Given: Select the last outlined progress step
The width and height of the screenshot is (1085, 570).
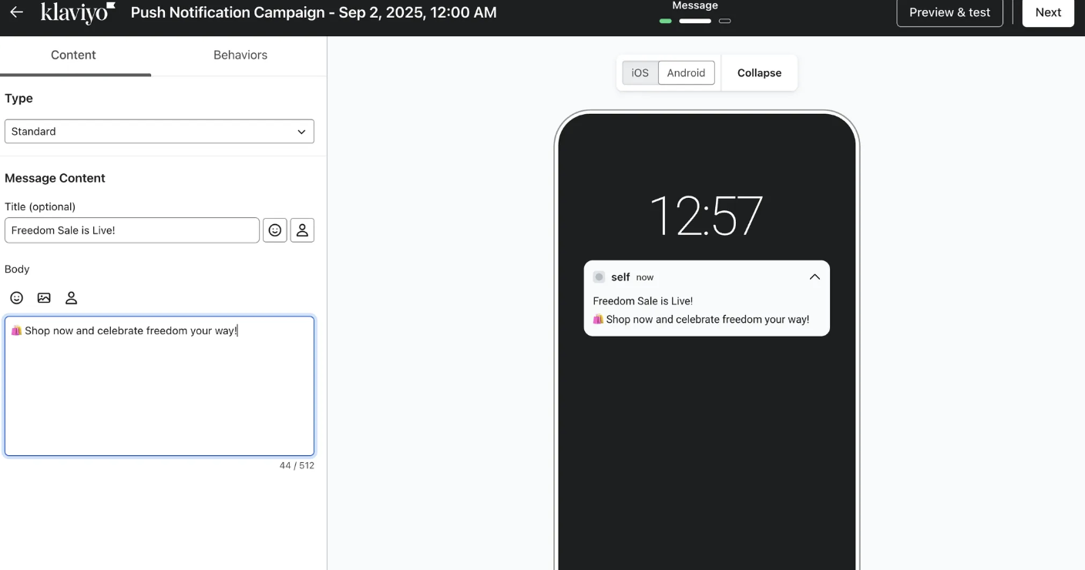Looking at the screenshot, I should pyautogui.click(x=724, y=21).
